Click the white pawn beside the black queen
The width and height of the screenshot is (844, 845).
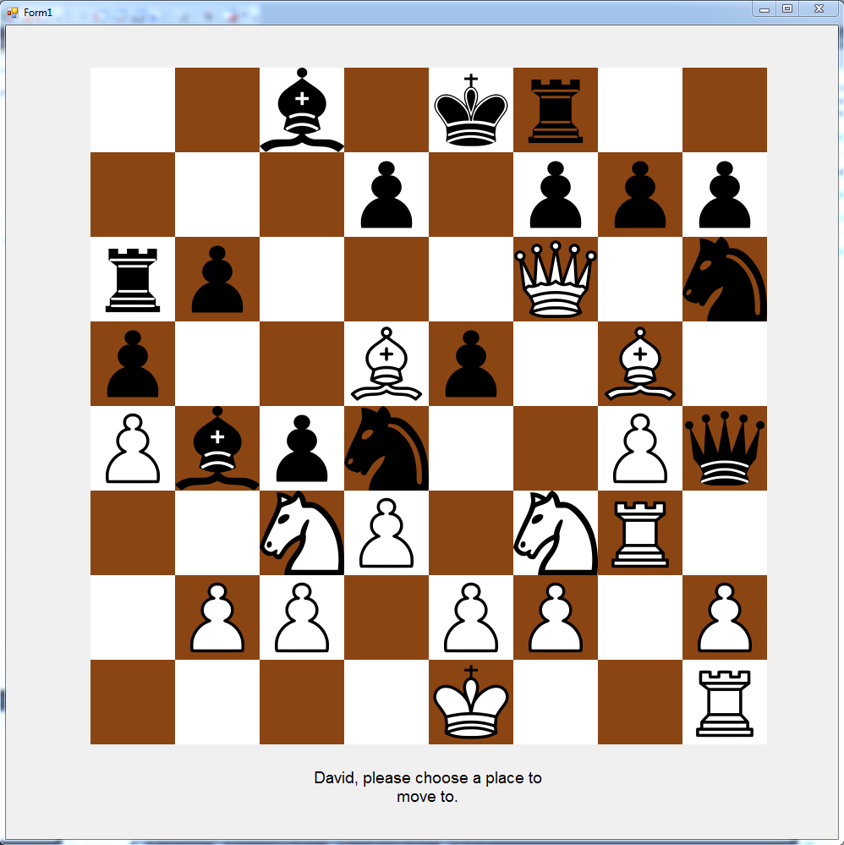tap(640, 448)
